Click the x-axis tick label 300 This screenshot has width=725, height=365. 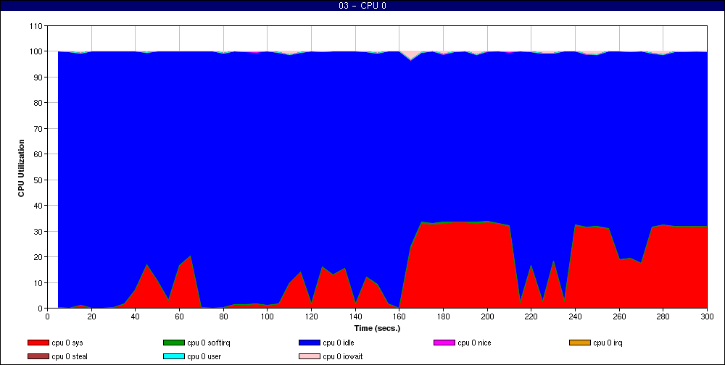click(x=707, y=316)
